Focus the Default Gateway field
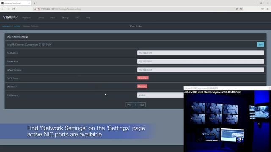Image resolution: width=271 pixels, height=152 pixels. (200, 70)
